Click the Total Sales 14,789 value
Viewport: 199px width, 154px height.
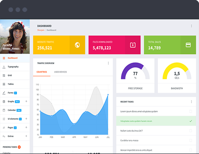coord(154,48)
